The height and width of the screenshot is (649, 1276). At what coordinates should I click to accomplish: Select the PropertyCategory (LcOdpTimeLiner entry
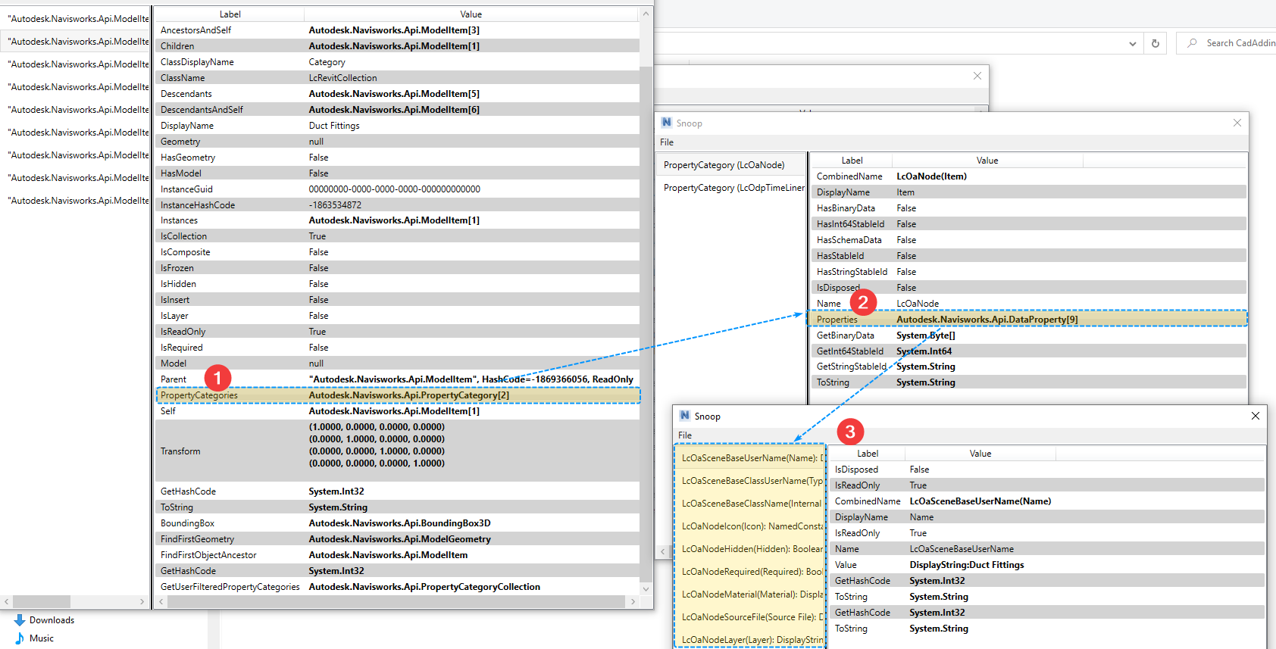coord(733,188)
